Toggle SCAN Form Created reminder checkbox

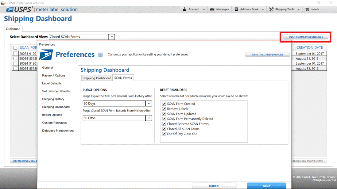tap(164, 104)
